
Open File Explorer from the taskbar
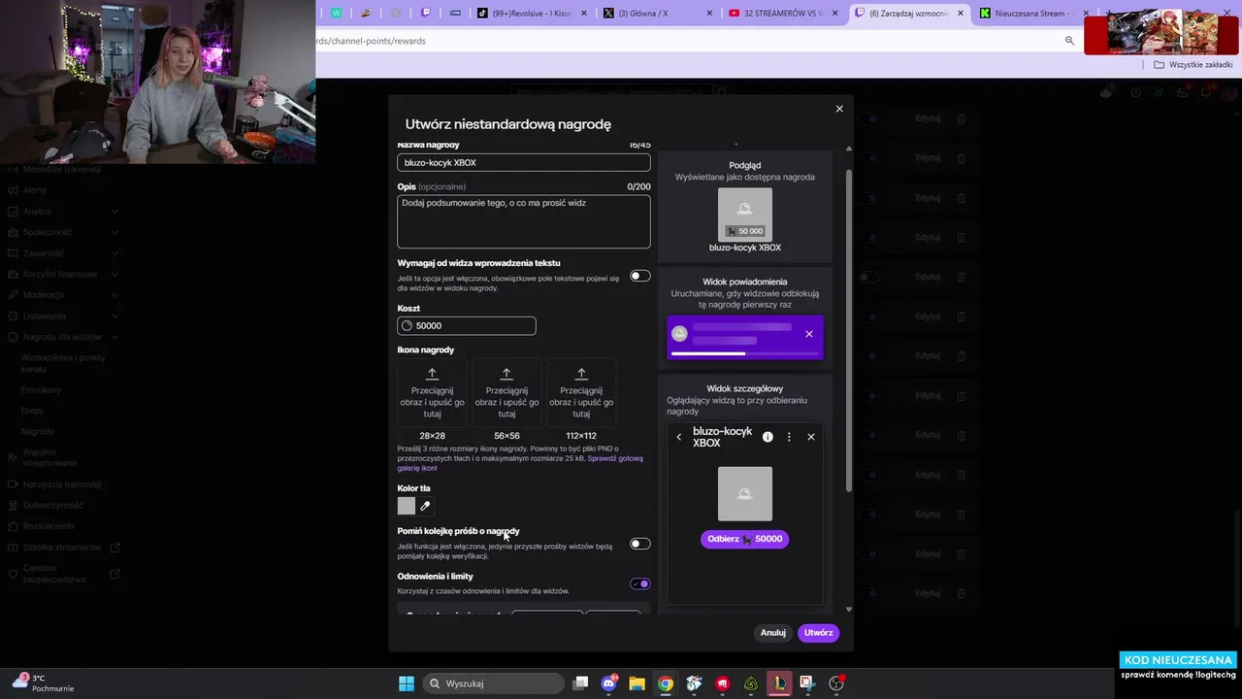[637, 683]
